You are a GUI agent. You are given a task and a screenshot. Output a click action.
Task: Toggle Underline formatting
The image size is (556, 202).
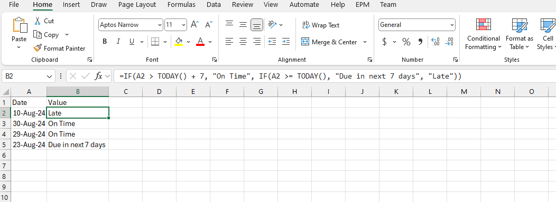click(x=132, y=41)
